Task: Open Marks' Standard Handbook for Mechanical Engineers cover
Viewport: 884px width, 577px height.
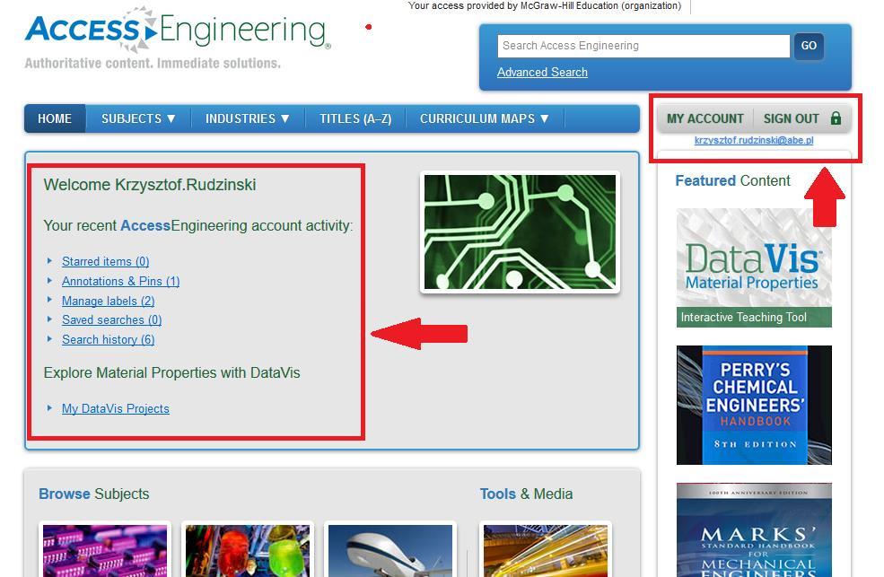Action: click(x=754, y=529)
